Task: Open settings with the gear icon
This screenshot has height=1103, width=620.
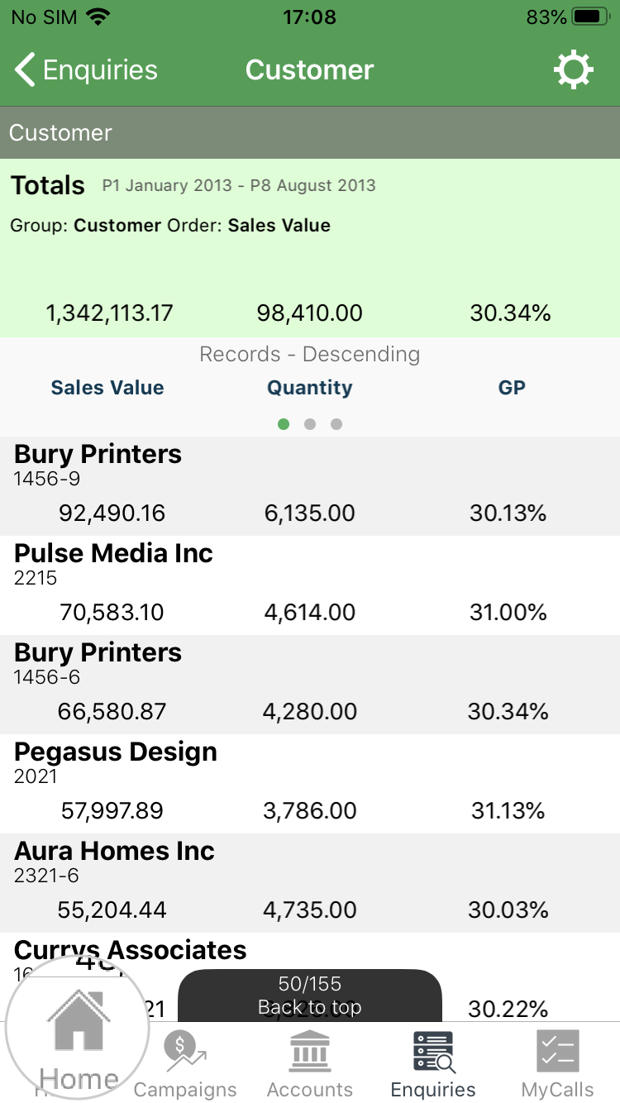Action: pos(574,70)
